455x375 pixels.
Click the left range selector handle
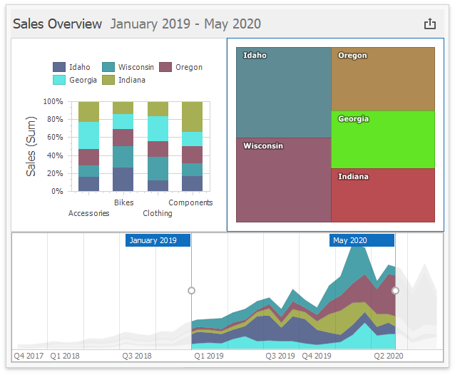coord(191,290)
